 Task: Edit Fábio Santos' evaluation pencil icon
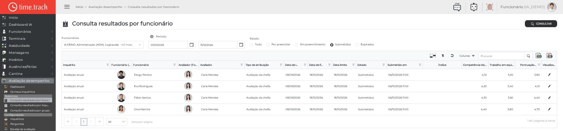point(549,98)
